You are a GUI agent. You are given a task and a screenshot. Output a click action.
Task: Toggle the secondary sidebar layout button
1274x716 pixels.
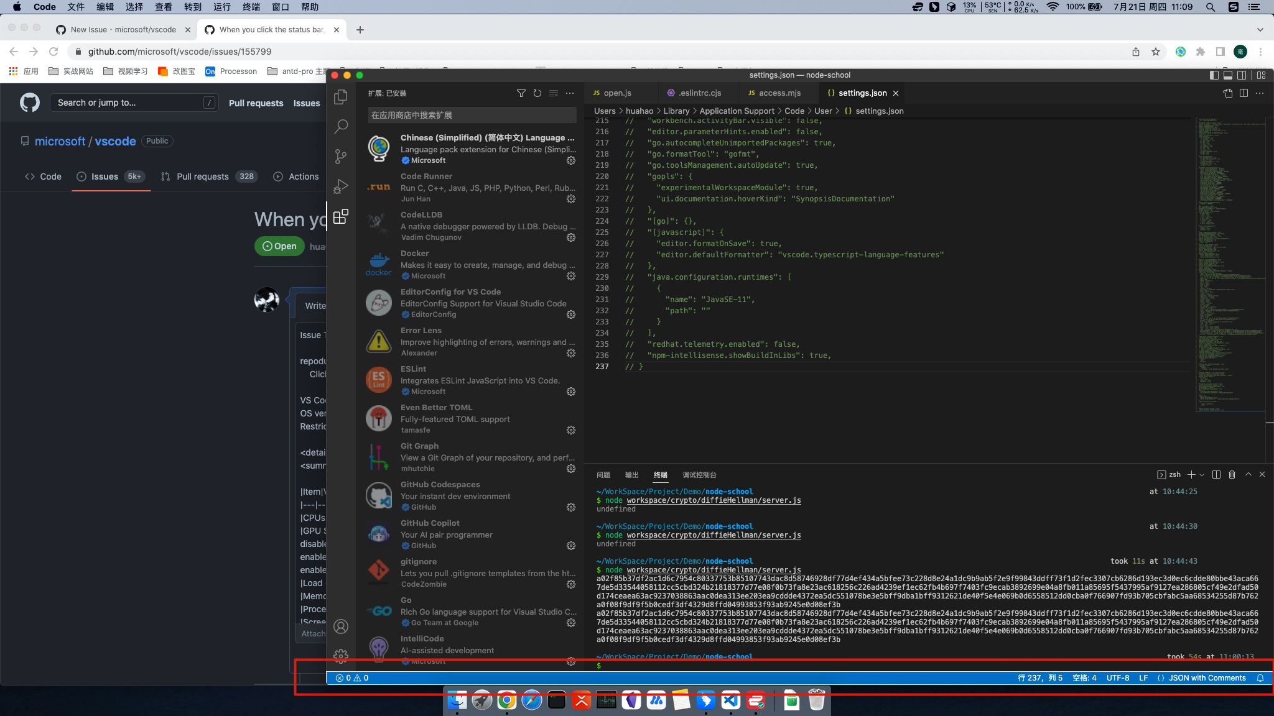coord(1242,75)
